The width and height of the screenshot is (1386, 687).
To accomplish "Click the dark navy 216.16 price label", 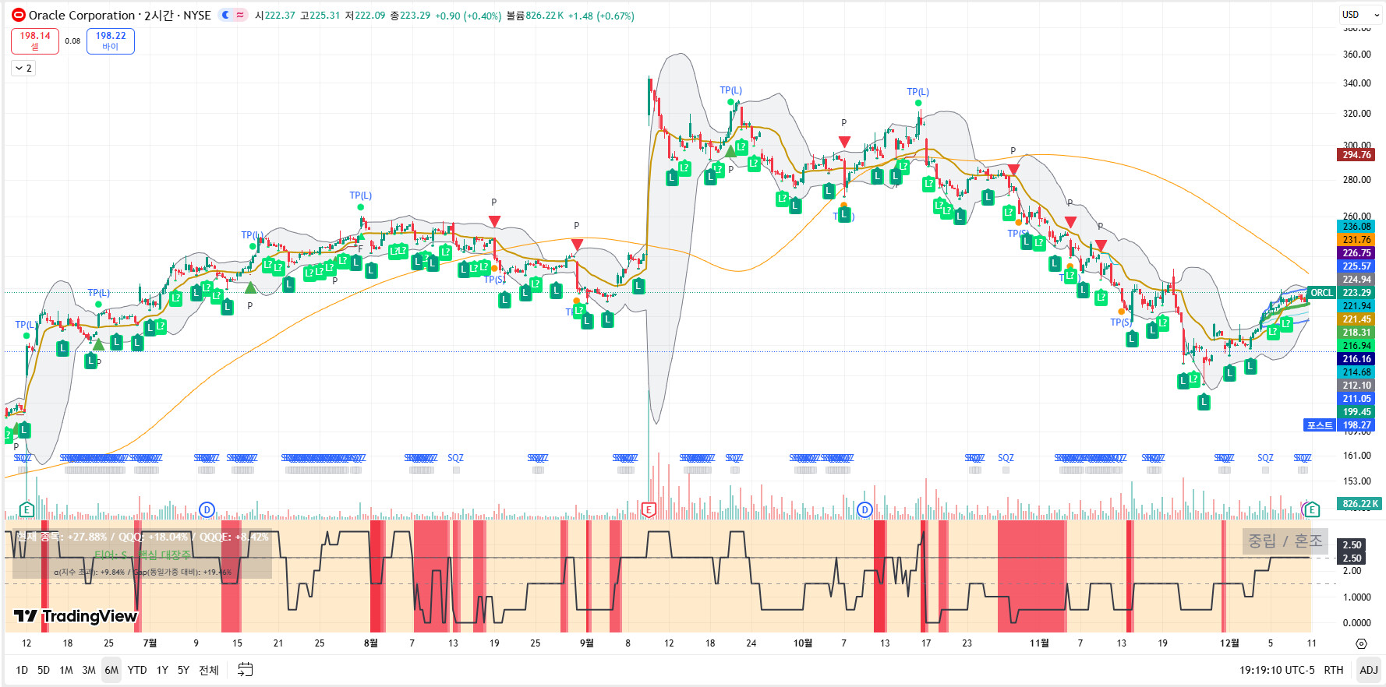I will tap(1356, 359).
